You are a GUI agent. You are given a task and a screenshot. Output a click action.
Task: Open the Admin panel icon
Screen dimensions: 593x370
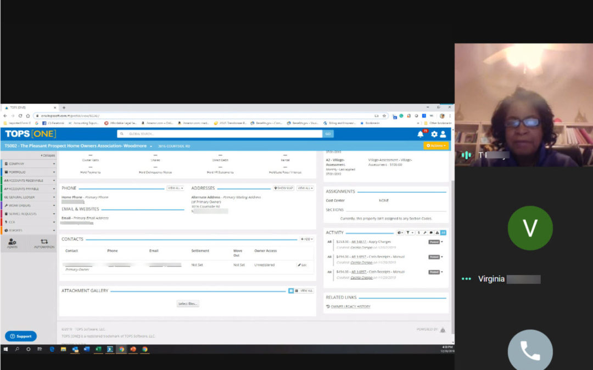[12, 243]
